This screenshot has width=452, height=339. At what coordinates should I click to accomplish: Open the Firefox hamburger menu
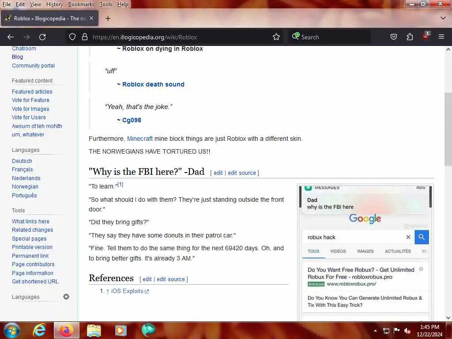tap(441, 37)
